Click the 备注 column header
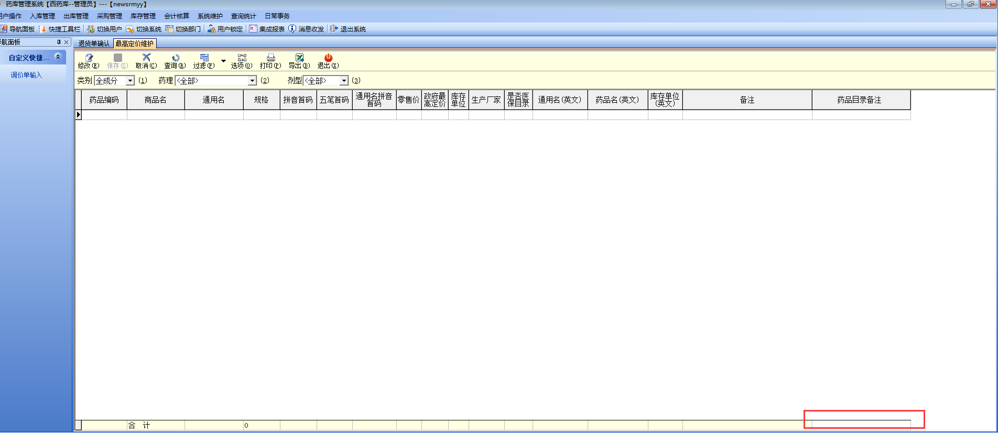The width and height of the screenshot is (998, 433). (x=747, y=100)
